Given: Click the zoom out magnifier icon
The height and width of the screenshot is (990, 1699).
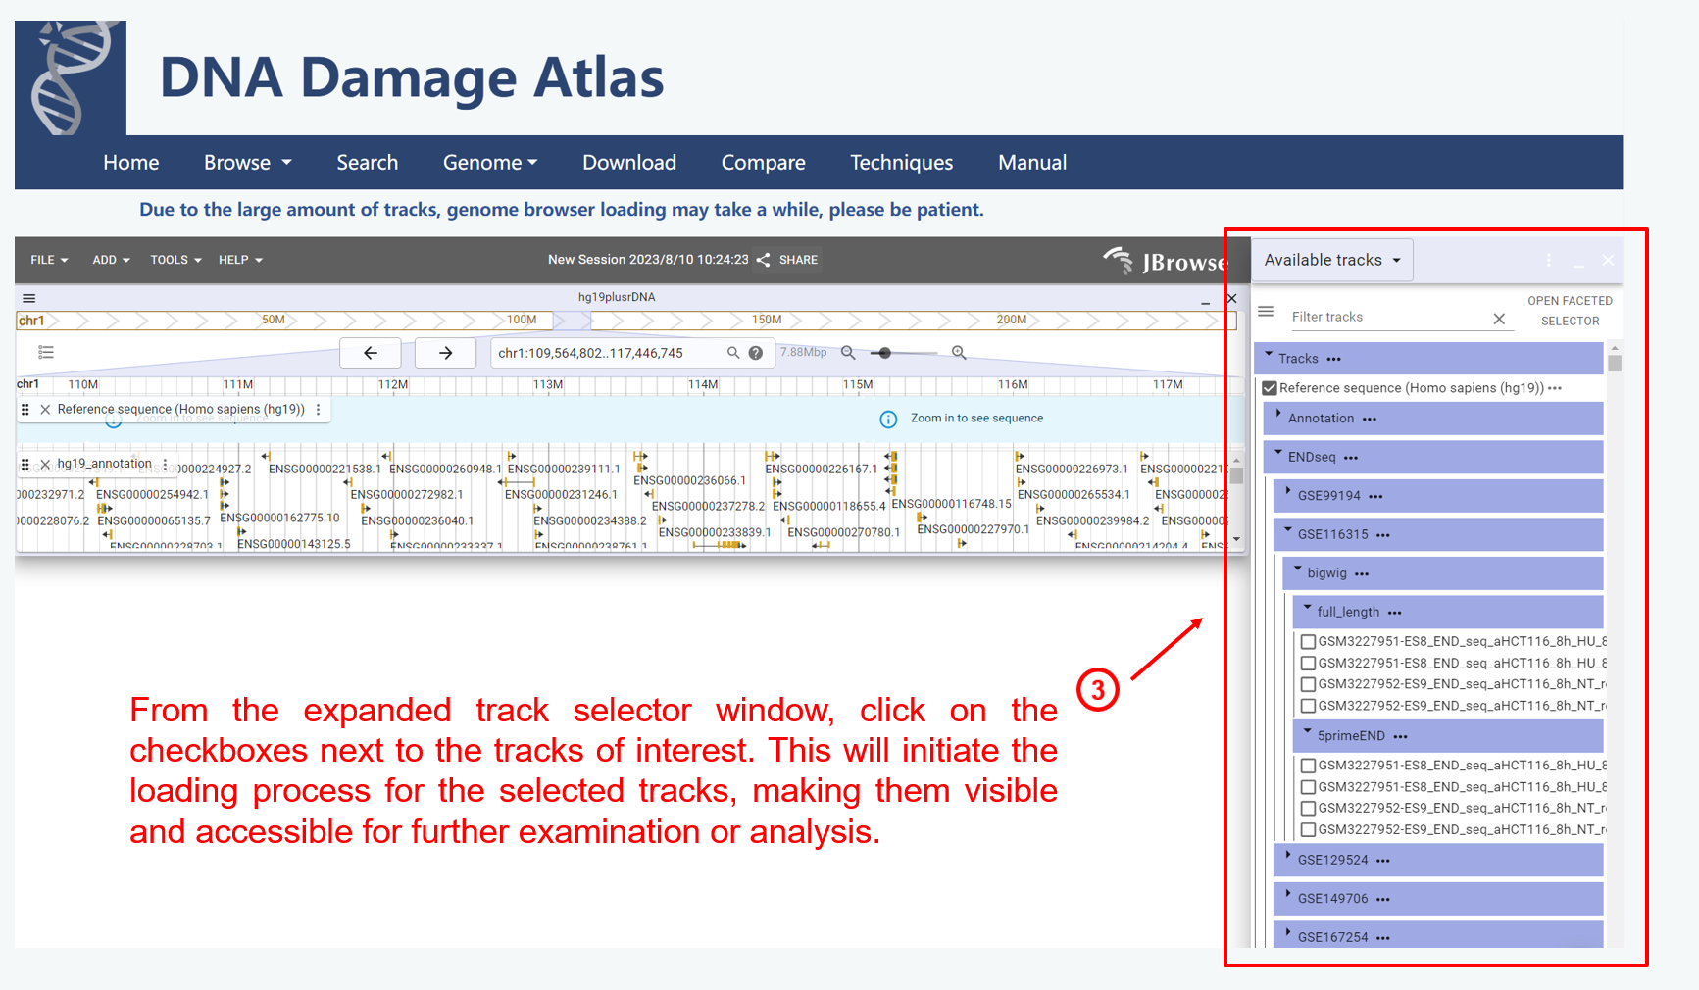Looking at the screenshot, I should 848,353.
